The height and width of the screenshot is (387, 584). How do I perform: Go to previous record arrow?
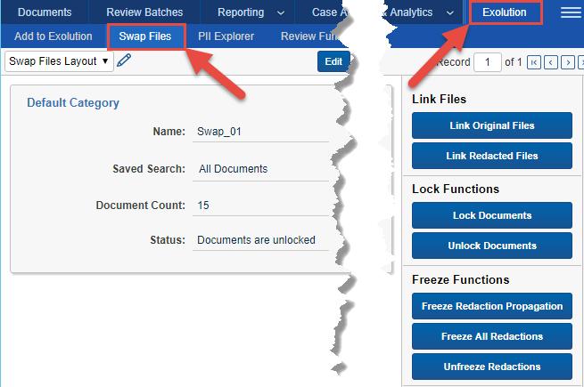pos(551,62)
